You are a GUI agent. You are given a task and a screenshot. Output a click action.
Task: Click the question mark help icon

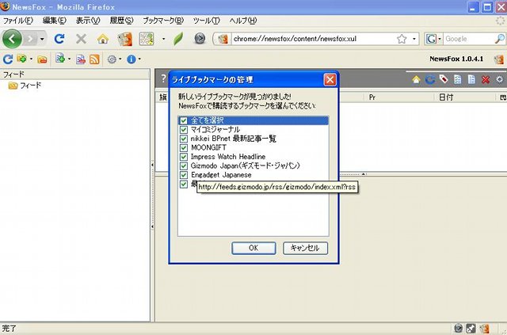[x=163, y=79]
